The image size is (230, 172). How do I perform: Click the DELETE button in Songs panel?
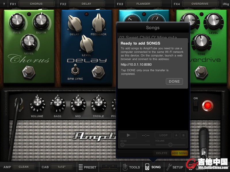tap(162, 153)
